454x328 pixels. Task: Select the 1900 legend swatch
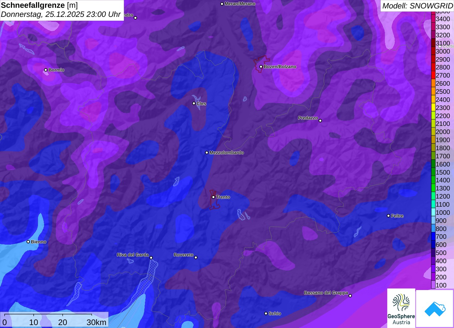(x=433, y=140)
